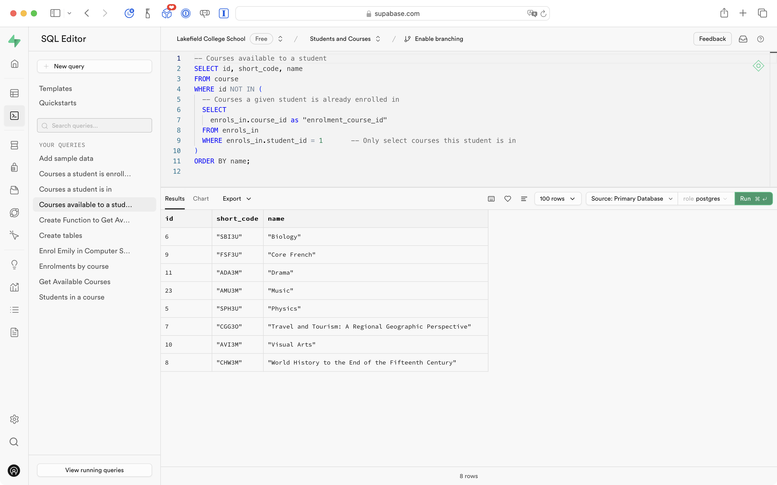Open the inbox notifications icon
Screen dimensions: 777x485
743,39
